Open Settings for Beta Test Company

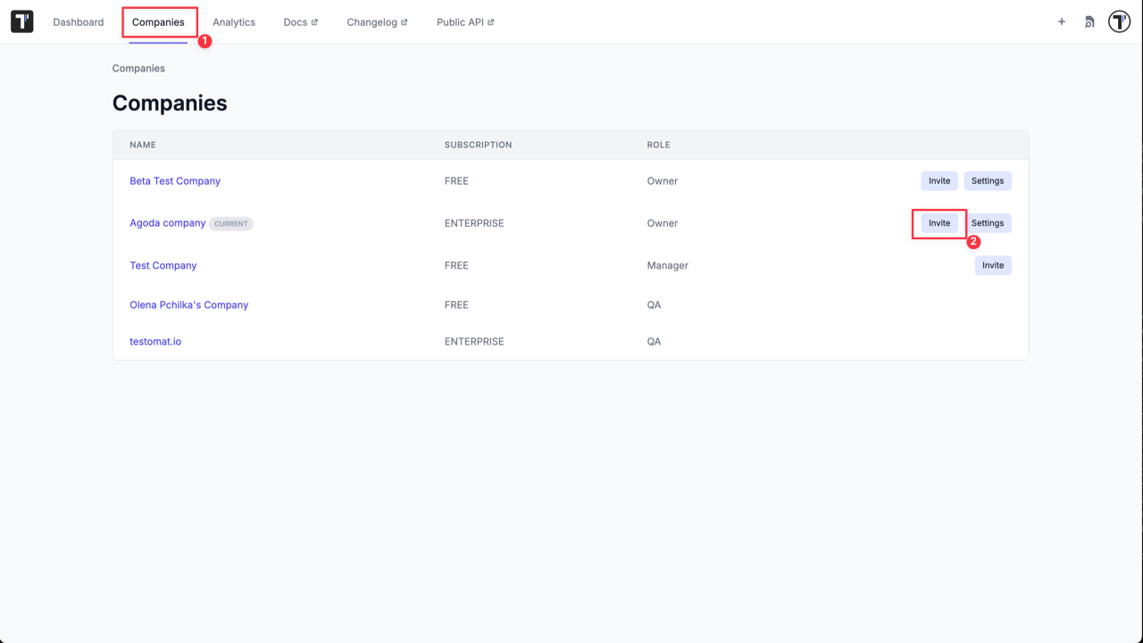tap(988, 180)
